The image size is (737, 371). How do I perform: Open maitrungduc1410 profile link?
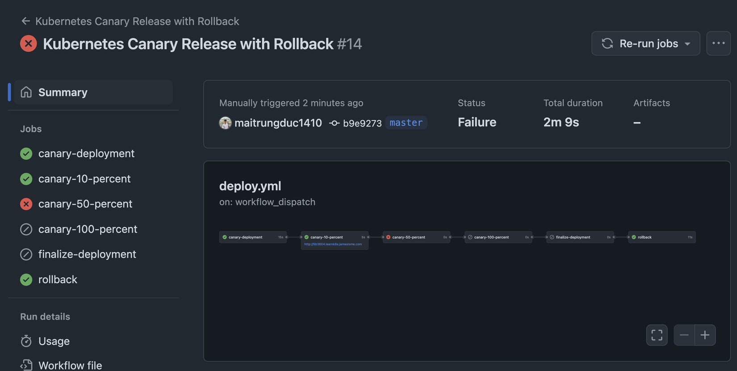pos(278,123)
